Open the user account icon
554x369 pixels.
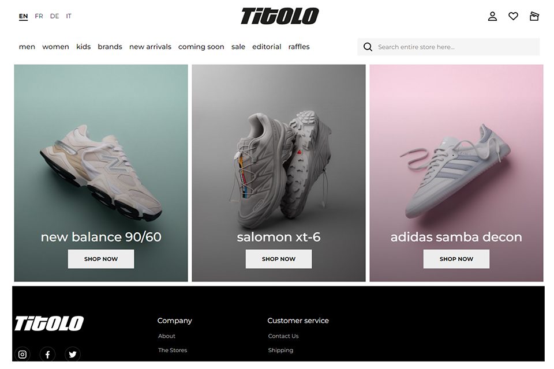492,16
